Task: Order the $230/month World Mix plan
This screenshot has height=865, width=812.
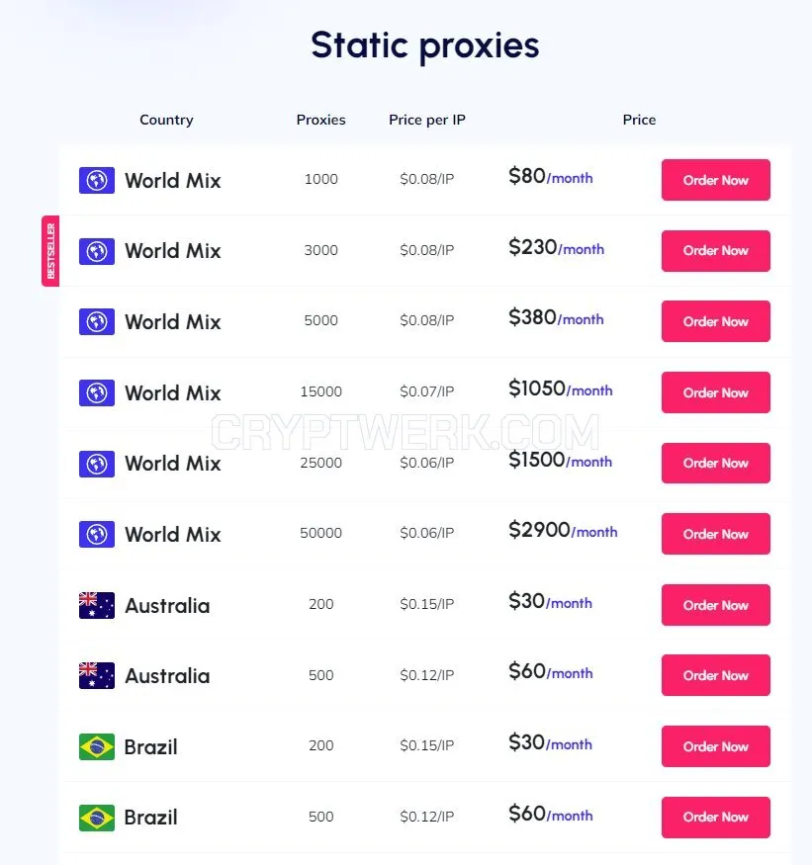Action: [715, 250]
